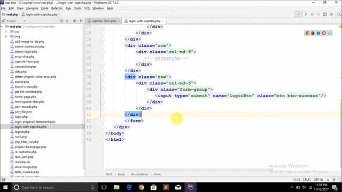Click 'form' in editor breadcrumbs

point(157,174)
